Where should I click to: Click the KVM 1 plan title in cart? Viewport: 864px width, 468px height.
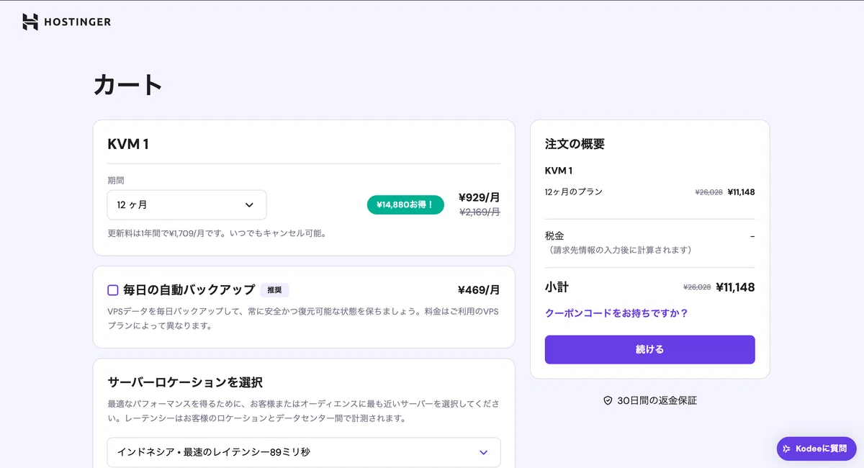click(x=128, y=144)
